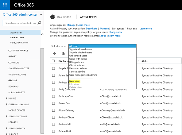Choose Sign-in allowed users view
The image size is (182, 135).
coord(80,49)
